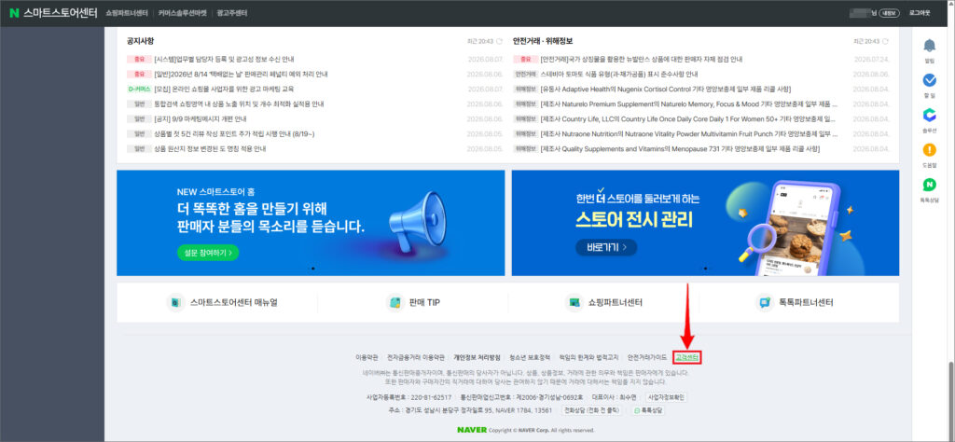Open the Nutraone Vitality Powder notice
The image size is (955, 442).
pyautogui.click(x=689, y=134)
